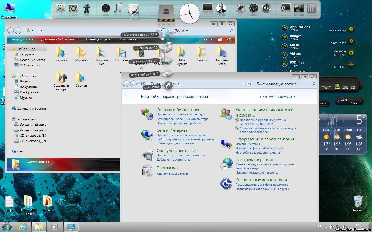
Task: Launch Internet Explorer from taskbar
Action: [x=23, y=227]
